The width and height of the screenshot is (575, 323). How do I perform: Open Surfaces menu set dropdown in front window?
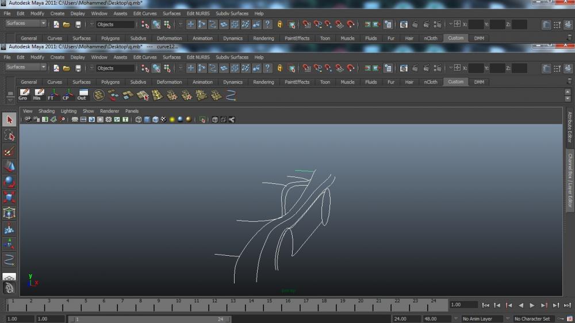click(x=26, y=67)
